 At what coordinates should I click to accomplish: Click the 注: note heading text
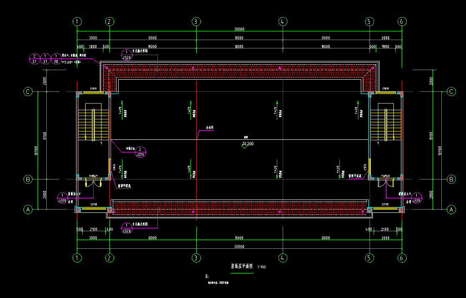coord(207,276)
